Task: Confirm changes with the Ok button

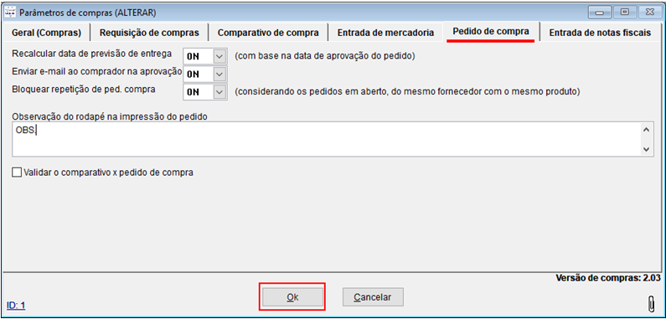Action: (292, 297)
